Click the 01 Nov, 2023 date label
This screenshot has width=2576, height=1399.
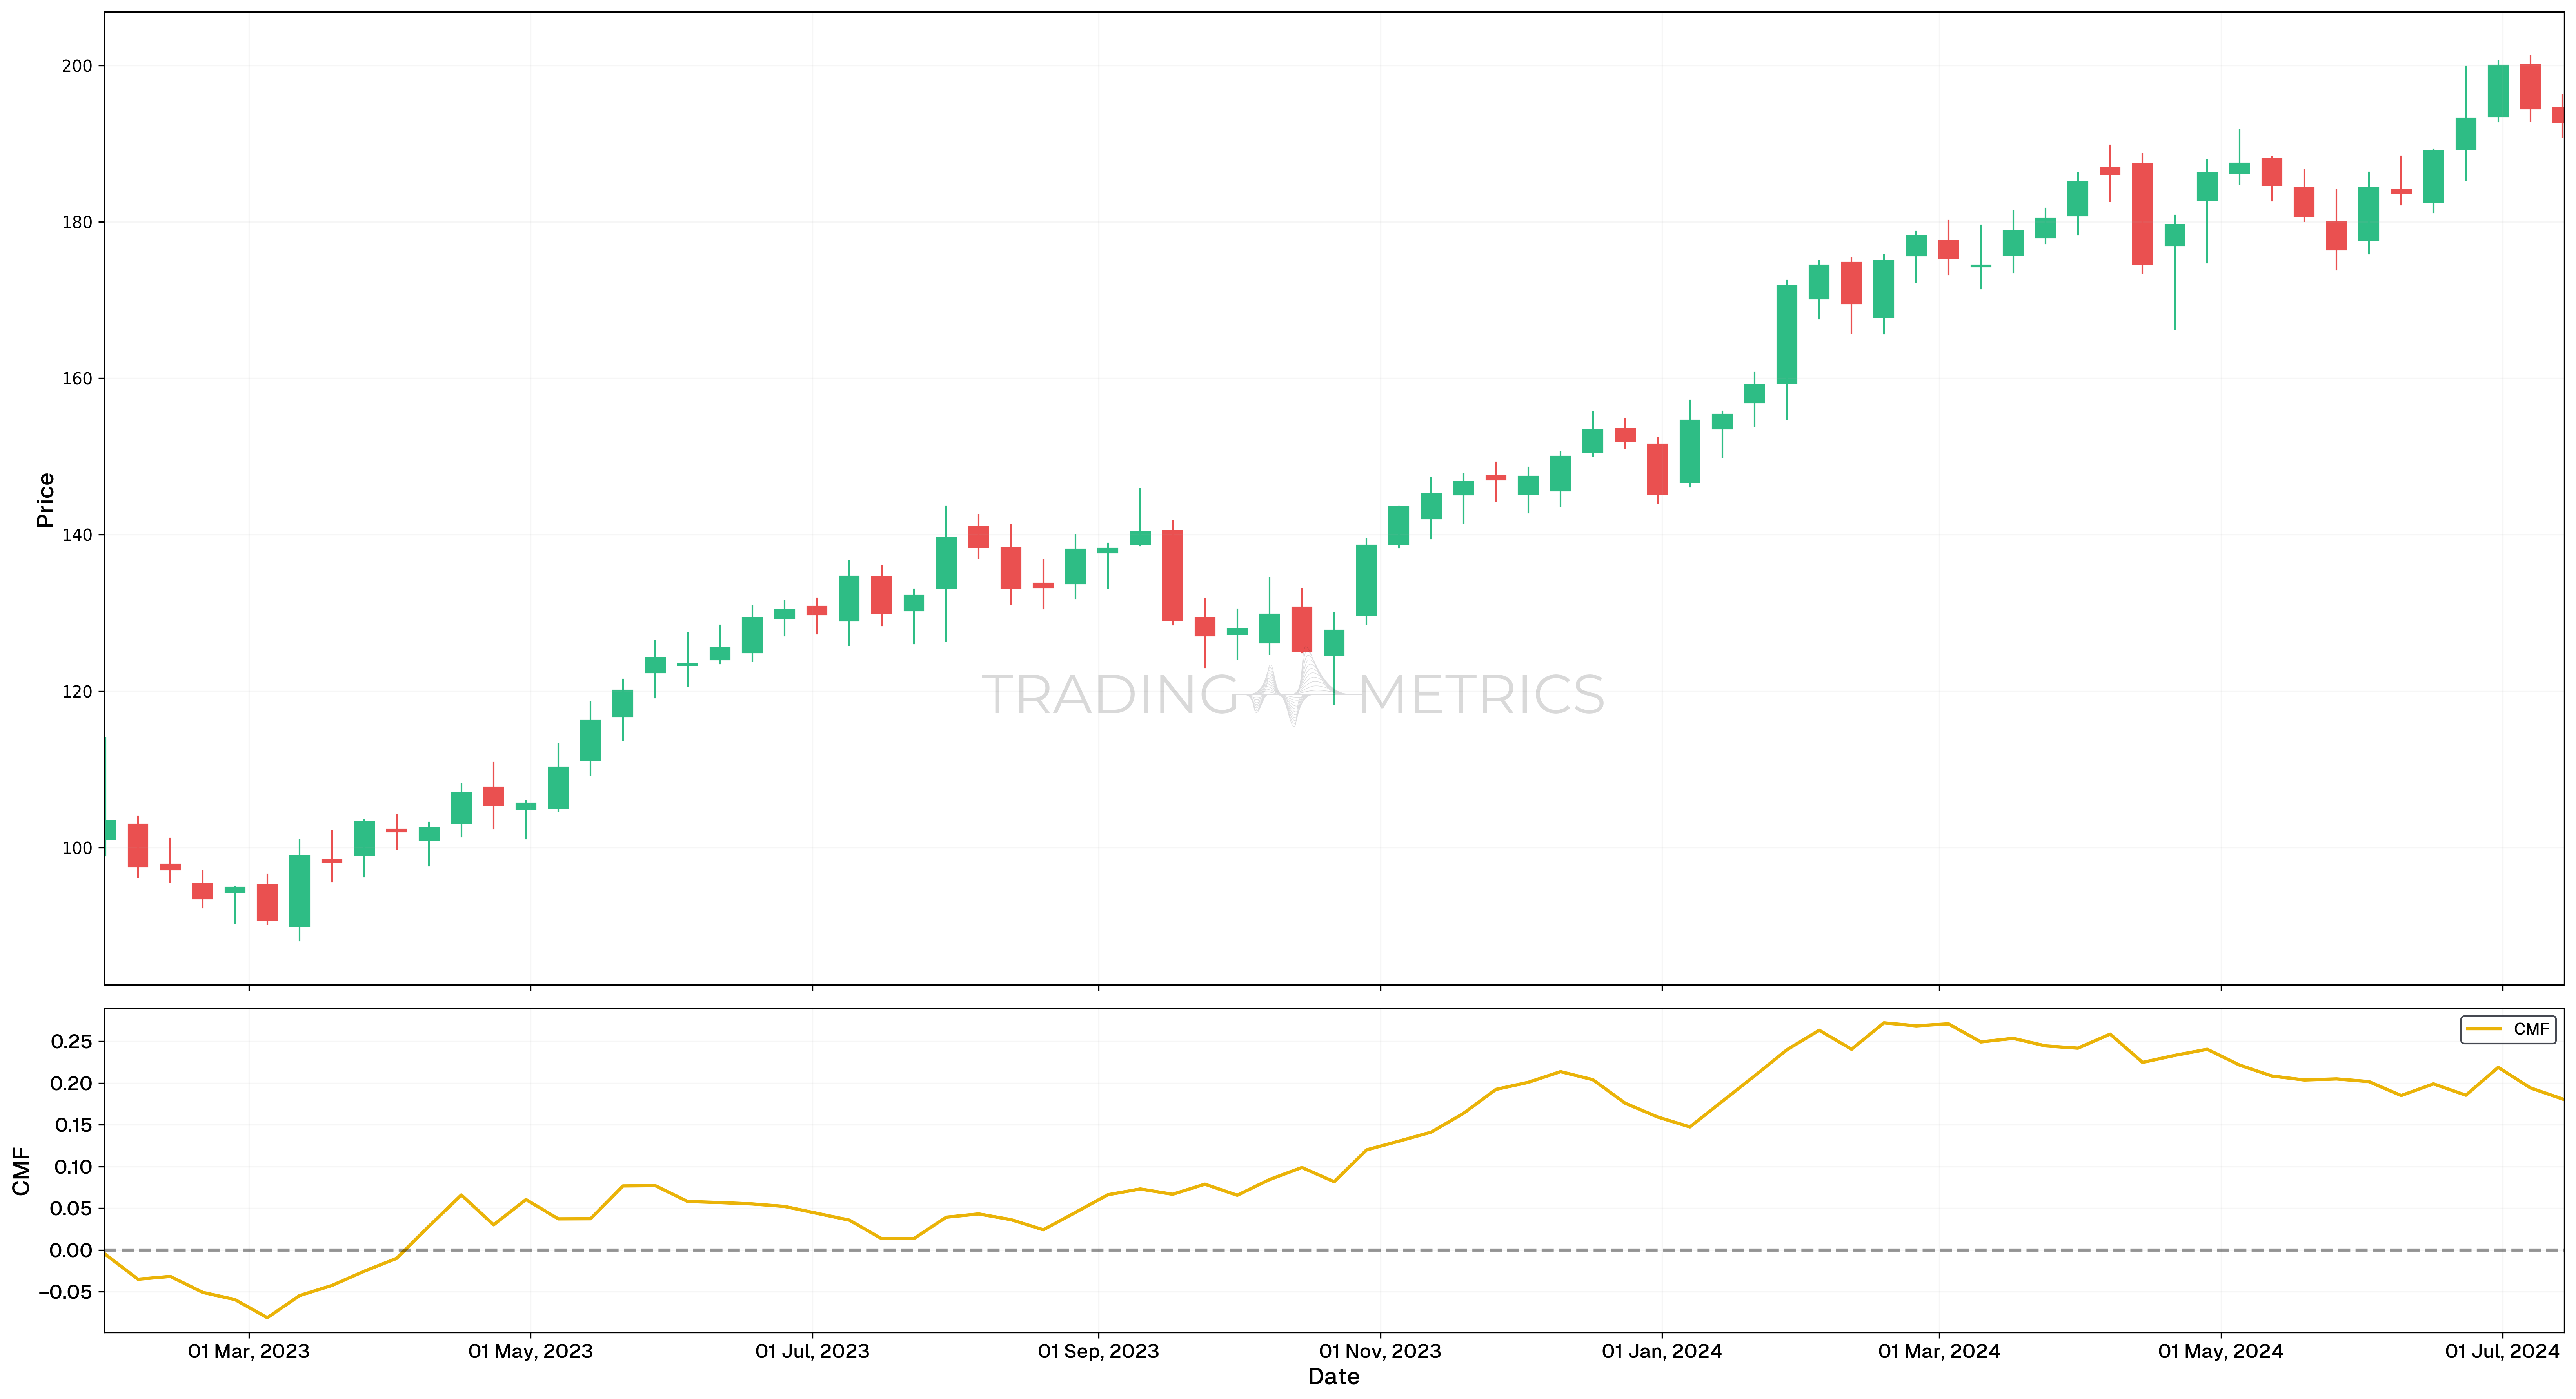click(x=1380, y=1351)
